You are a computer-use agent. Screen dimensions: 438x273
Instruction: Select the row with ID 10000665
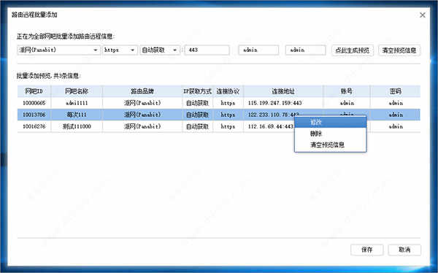coord(219,103)
